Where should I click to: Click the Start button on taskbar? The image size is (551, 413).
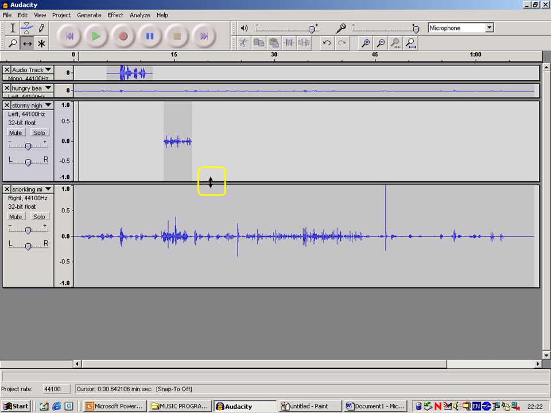(x=15, y=406)
